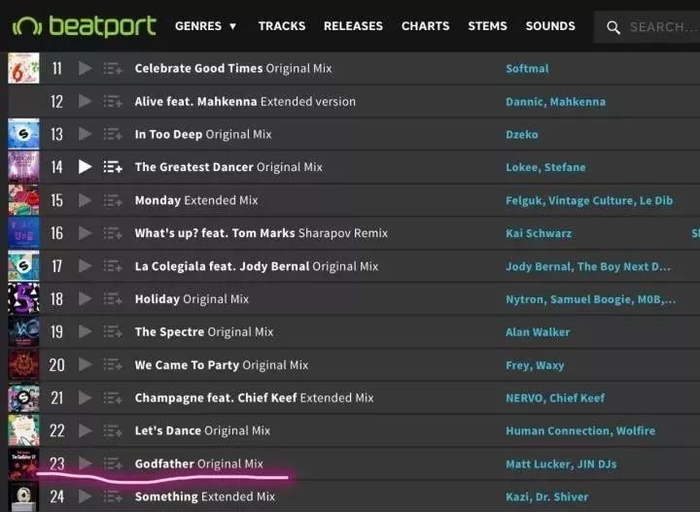The width and height of the screenshot is (700, 512).
Task: Add Holiday Original Mix to queue
Action: (x=113, y=299)
